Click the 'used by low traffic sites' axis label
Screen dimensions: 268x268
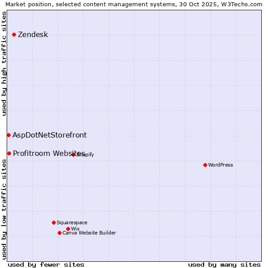tap(4, 210)
